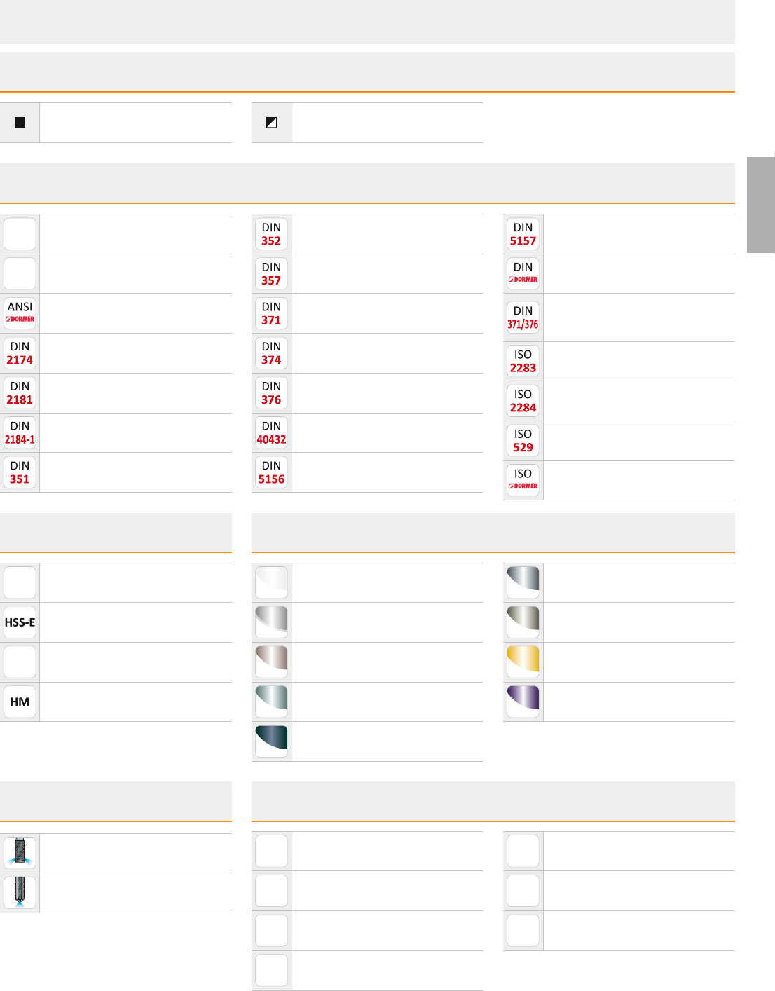This screenshot has height=991, width=775.
Task: Pick the olive-grey coating swatch
Action: coord(523,622)
